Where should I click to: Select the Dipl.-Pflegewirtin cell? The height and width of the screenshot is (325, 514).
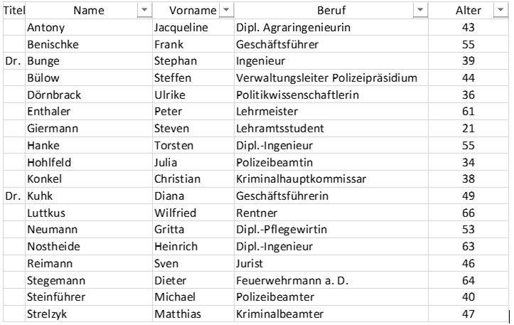click(331, 230)
